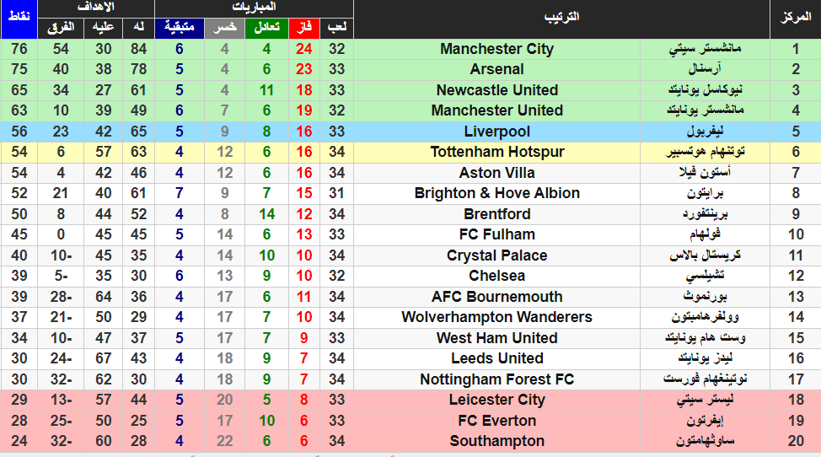Open the Chelsea team row name
Screen dimensions: 821x457
tap(496, 276)
